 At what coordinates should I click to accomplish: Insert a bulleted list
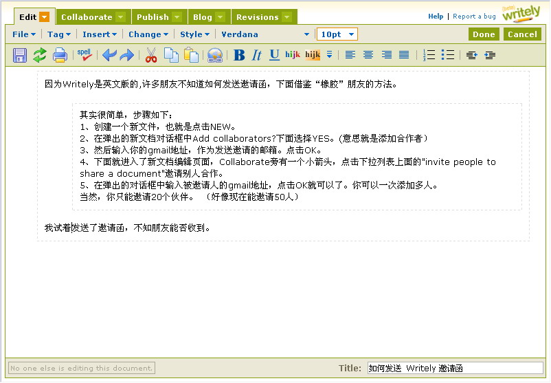coord(448,55)
